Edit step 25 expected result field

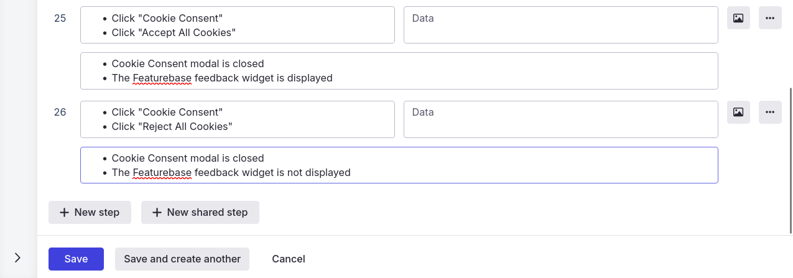(399, 71)
